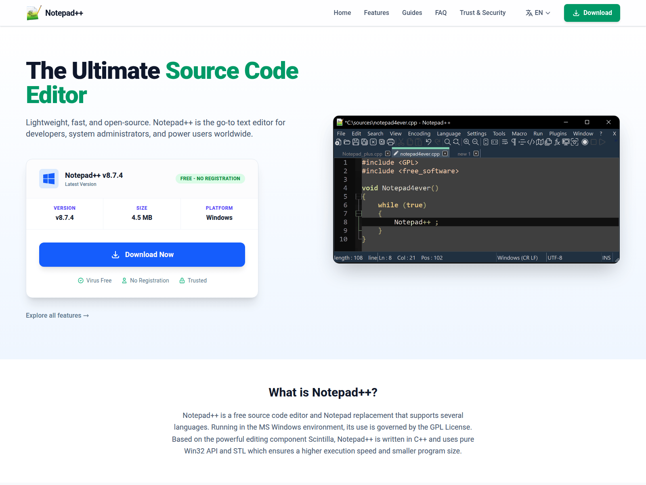The height and width of the screenshot is (485, 646).
Task: Click the Notepad++ brand name in the header
Action: coord(64,13)
